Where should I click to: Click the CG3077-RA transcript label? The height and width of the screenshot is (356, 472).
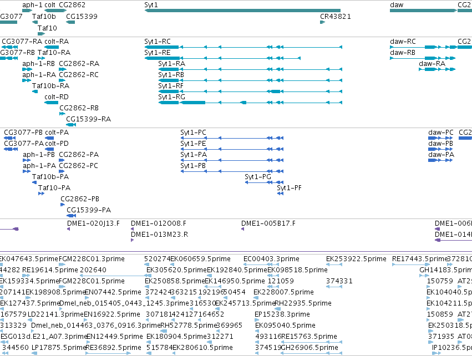pyautogui.click(x=22, y=41)
